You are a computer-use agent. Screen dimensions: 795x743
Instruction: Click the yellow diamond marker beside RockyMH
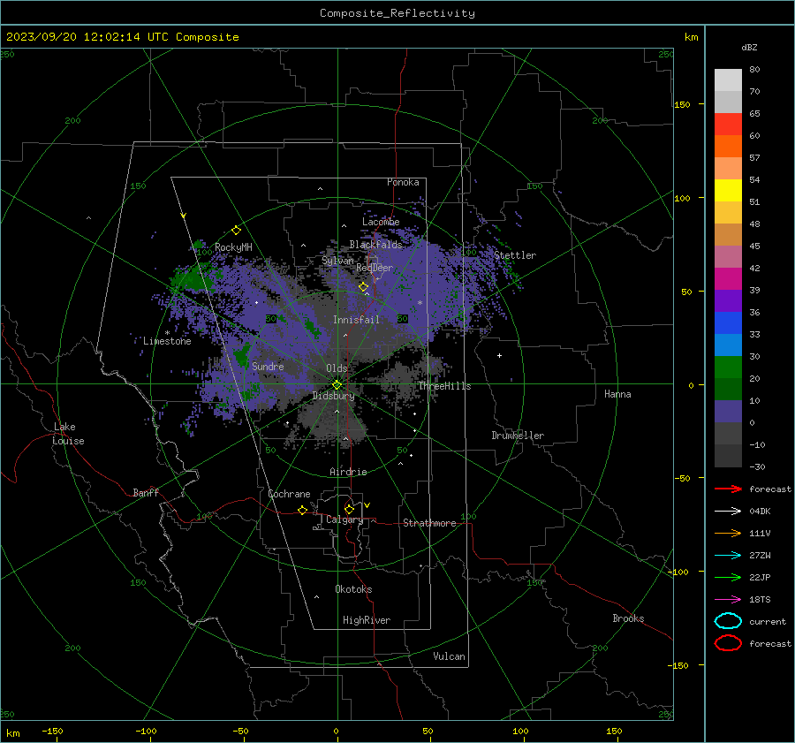coord(236,231)
